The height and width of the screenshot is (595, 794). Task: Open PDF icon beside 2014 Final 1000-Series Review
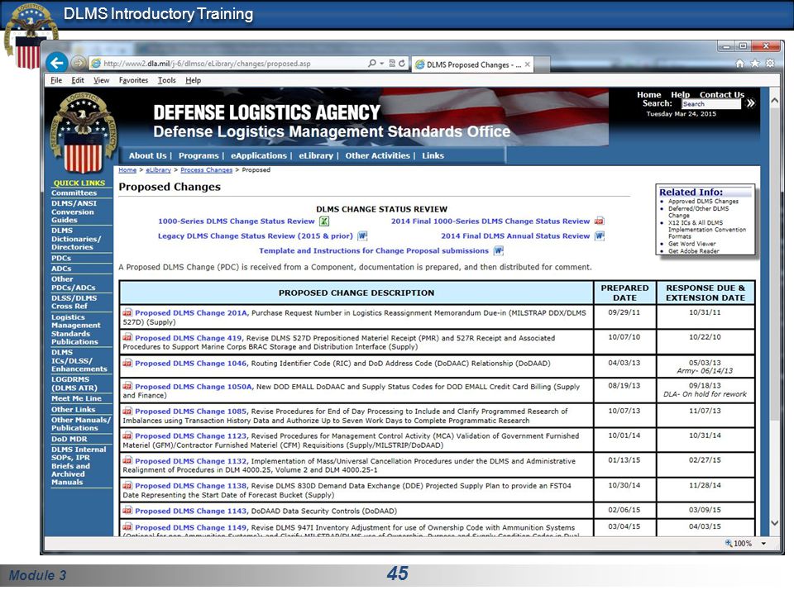[599, 221]
